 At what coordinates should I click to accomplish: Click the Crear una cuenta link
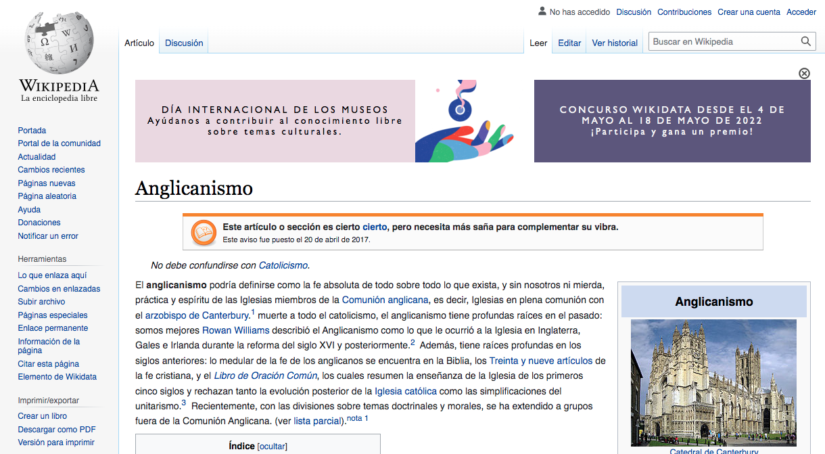tap(749, 12)
